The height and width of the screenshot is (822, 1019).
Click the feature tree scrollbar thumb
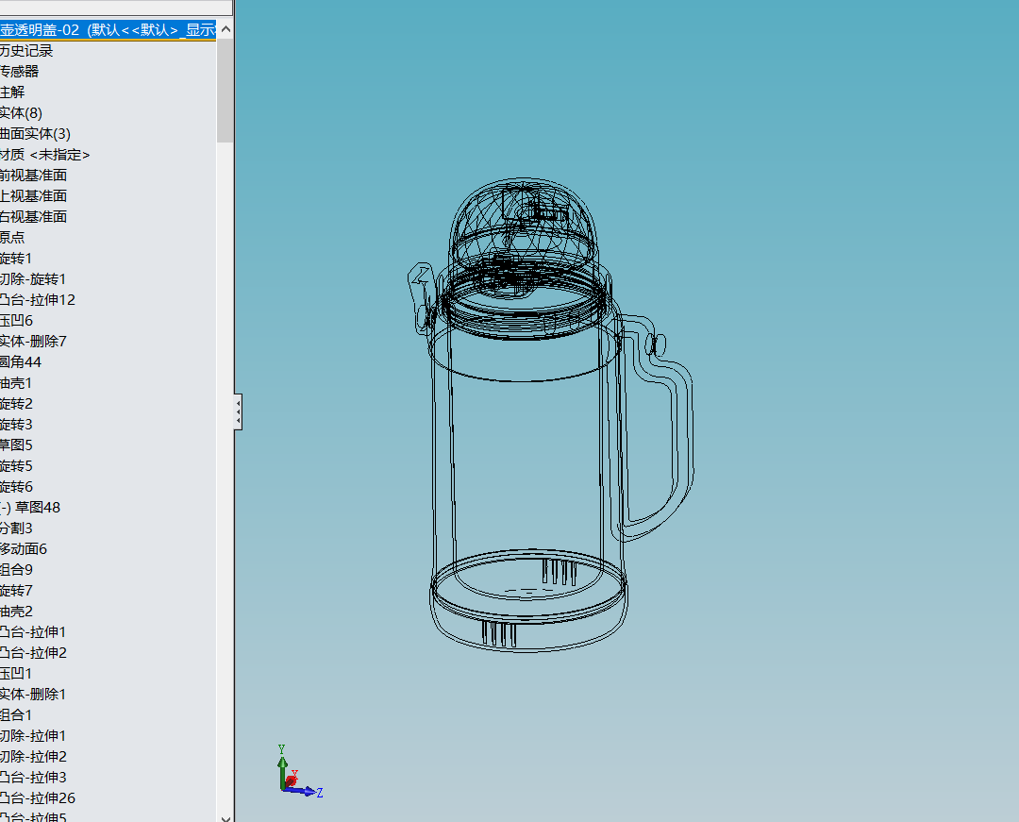(x=225, y=90)
